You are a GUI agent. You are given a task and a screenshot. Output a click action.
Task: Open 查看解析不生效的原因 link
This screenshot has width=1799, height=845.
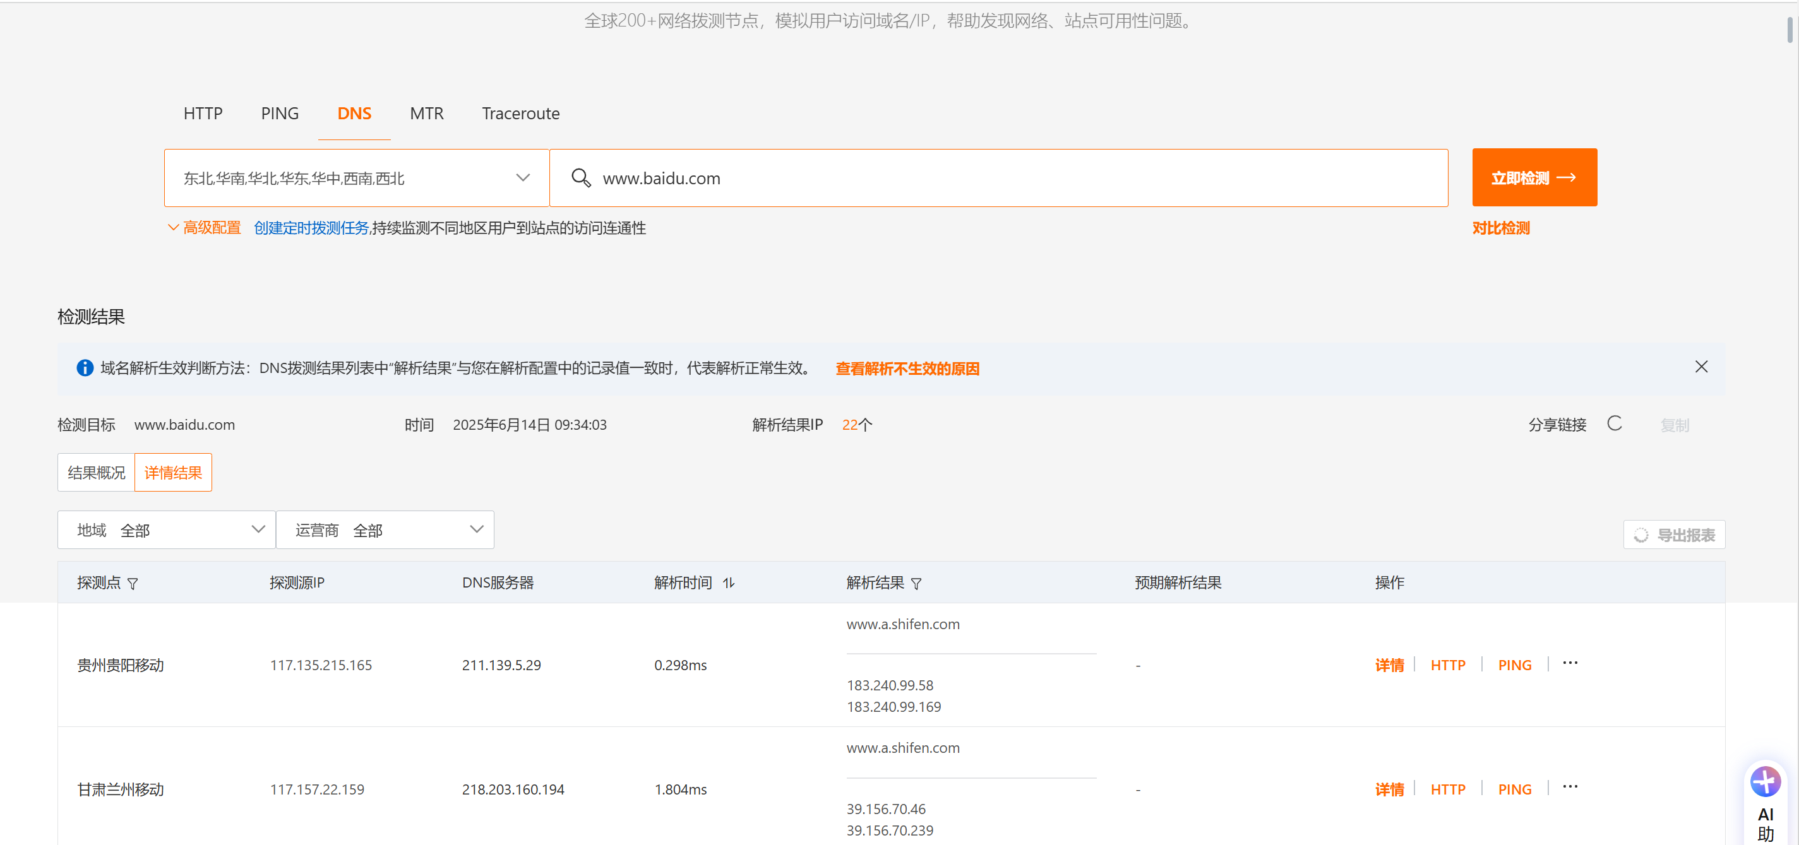(x=907, y=369)
